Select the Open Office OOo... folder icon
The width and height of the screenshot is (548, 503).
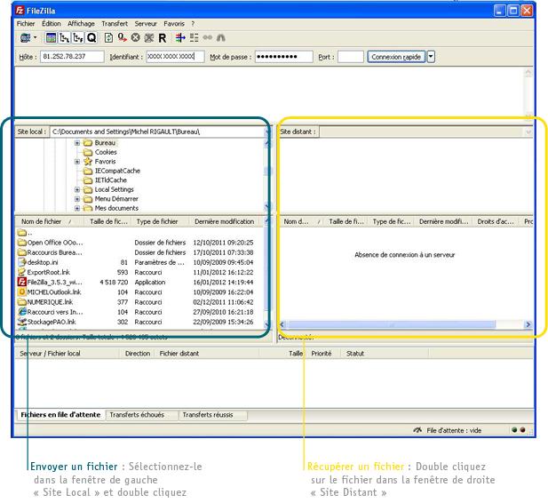(22, 243)
